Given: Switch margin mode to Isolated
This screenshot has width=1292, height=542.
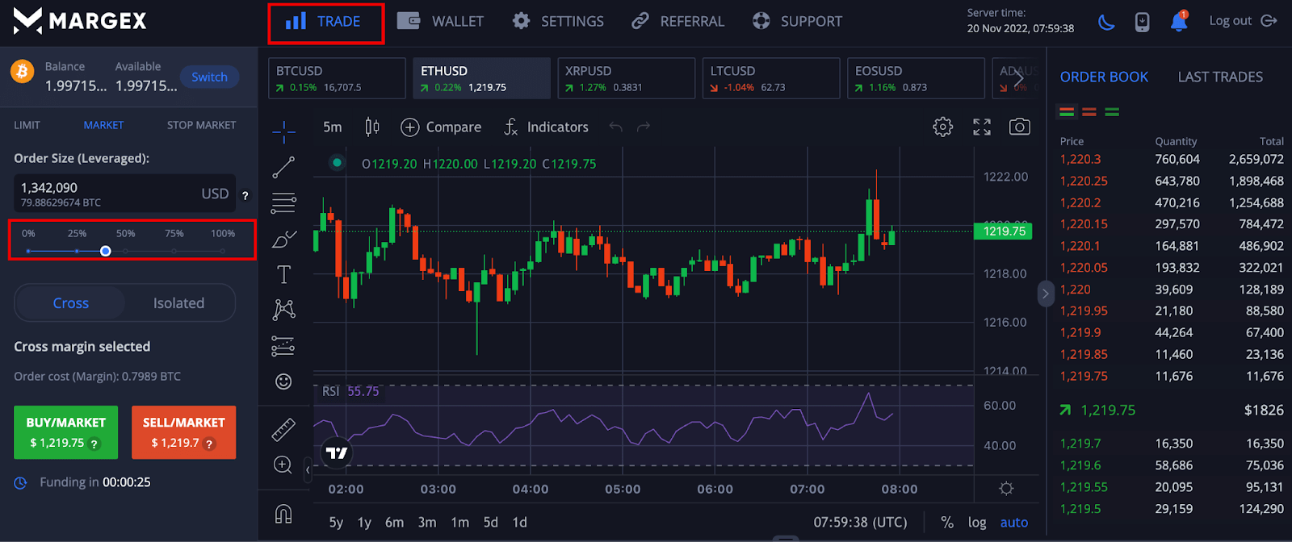Looking at the screenshot, I should click(178, 303).
